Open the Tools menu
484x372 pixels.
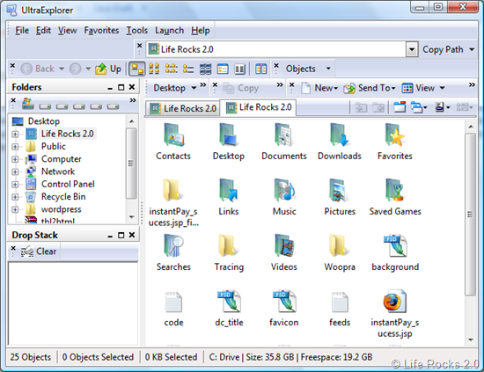point(136,30)
